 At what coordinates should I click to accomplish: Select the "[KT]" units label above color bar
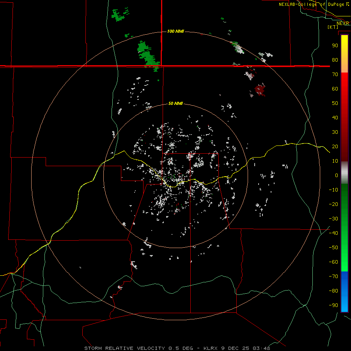pos(333,27)
